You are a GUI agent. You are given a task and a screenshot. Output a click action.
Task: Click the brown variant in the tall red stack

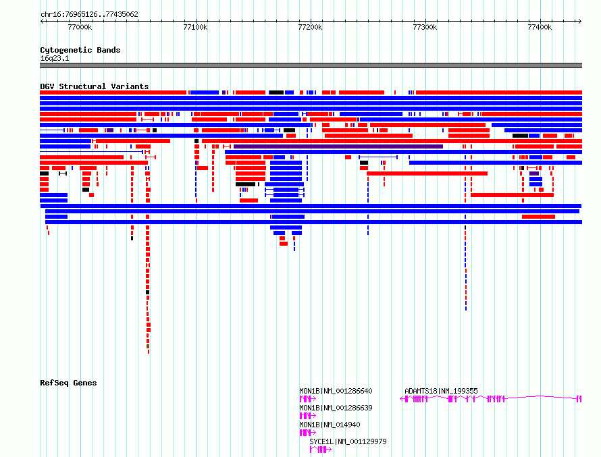[148, 347]
